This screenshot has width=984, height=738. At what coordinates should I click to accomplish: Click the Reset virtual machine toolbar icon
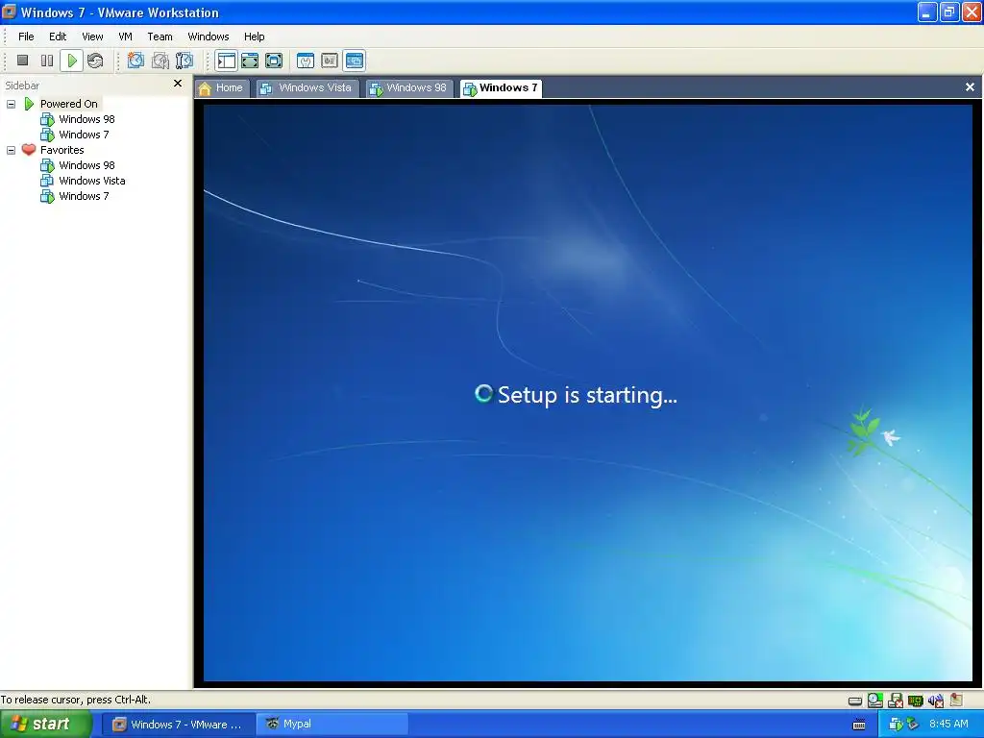pos(95,61)
